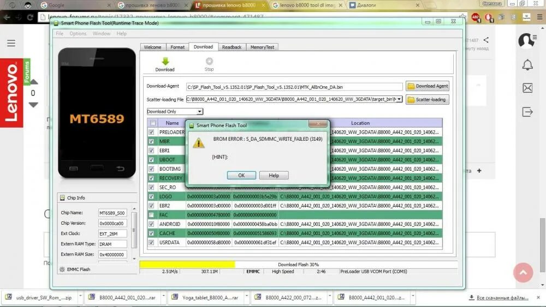Open the Options menu
546x307 pixels.
(x=78, y=33)
